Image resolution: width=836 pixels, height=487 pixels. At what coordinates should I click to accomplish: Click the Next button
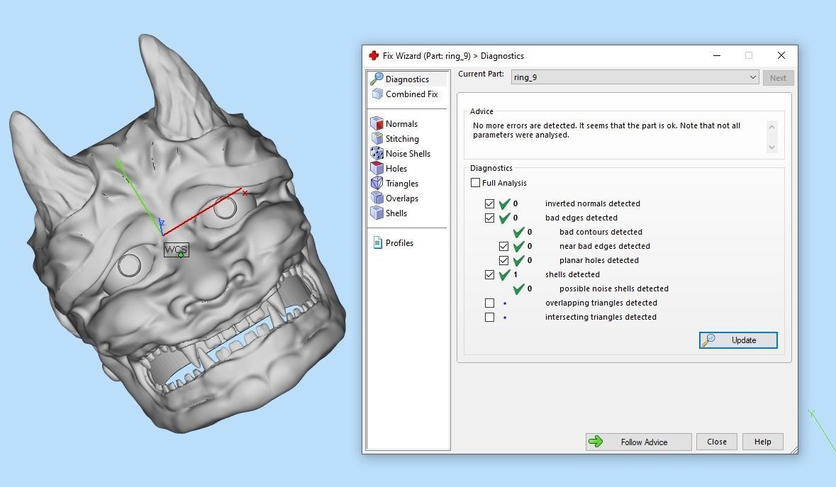pyautogui.click(x=778, y=78)
